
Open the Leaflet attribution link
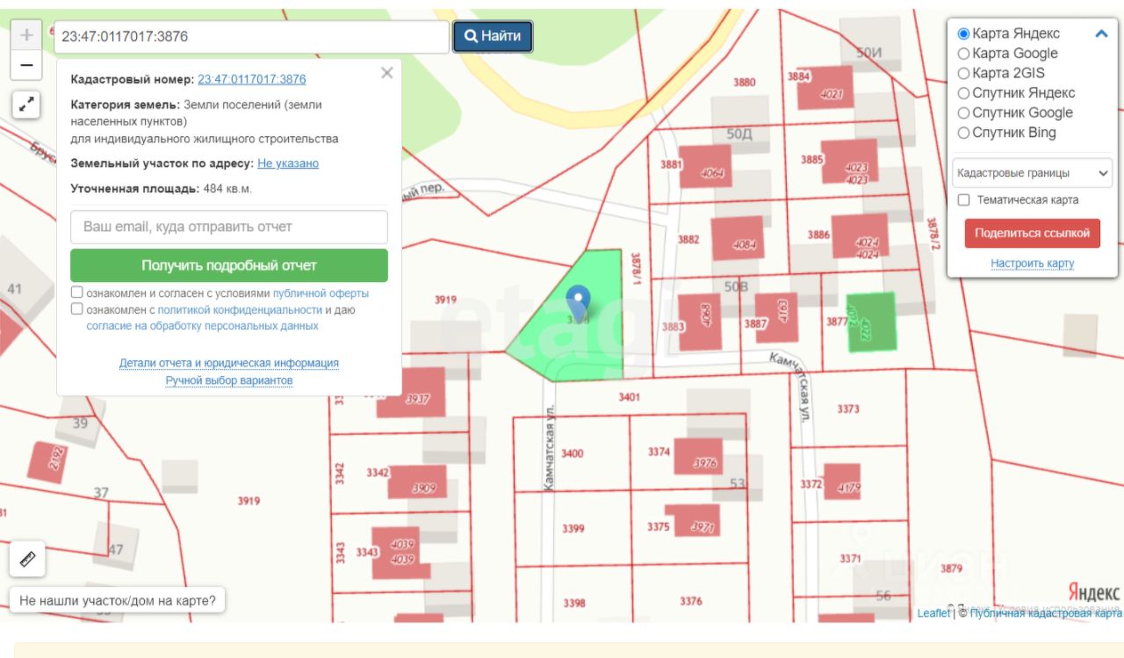(x=933, y=613)
